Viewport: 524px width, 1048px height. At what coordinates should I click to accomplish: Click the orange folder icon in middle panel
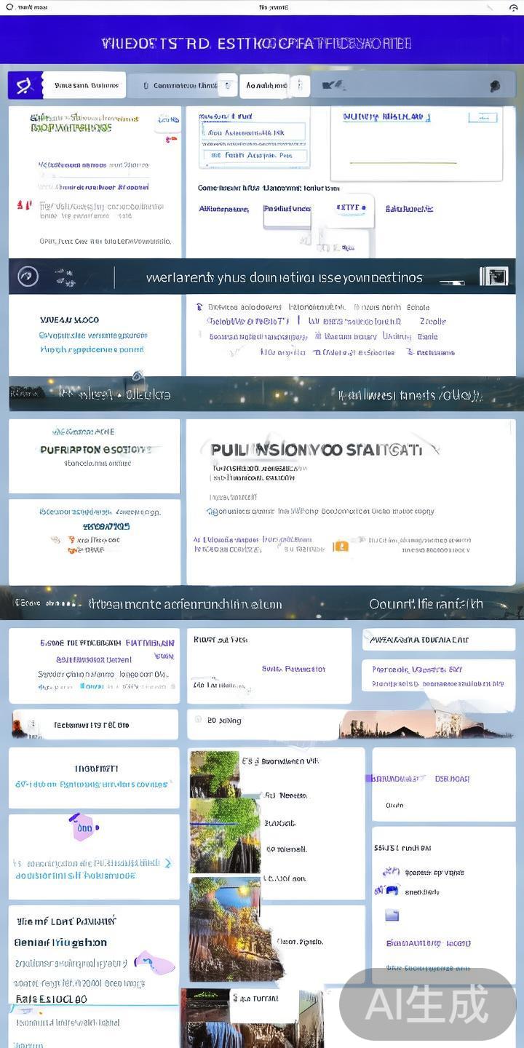pos(339,545)
